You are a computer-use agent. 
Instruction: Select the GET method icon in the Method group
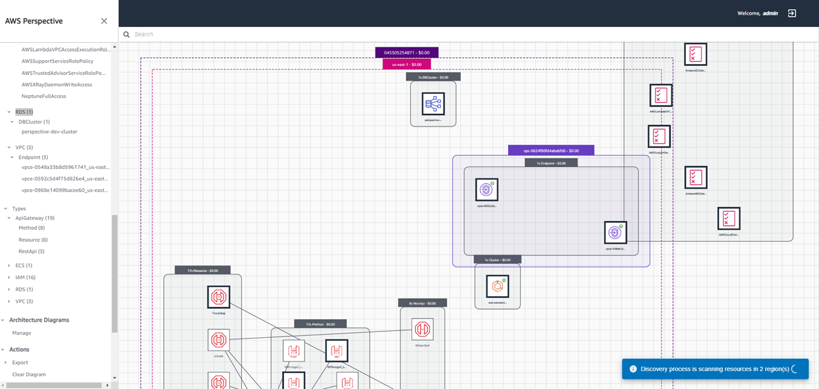pyautogui.click(x=337, y=350)
